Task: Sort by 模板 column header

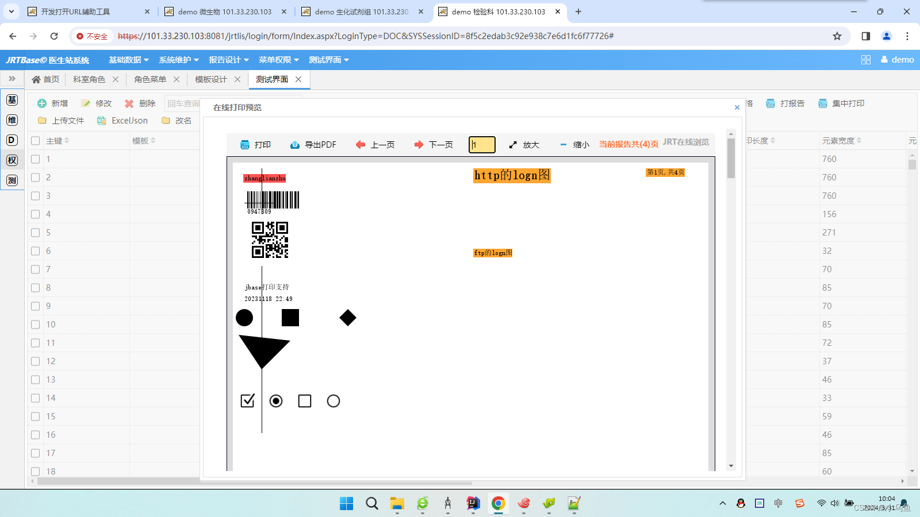Action: 144,141
